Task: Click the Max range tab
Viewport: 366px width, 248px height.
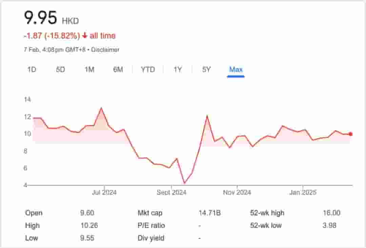Action: [x=236, y=70]
